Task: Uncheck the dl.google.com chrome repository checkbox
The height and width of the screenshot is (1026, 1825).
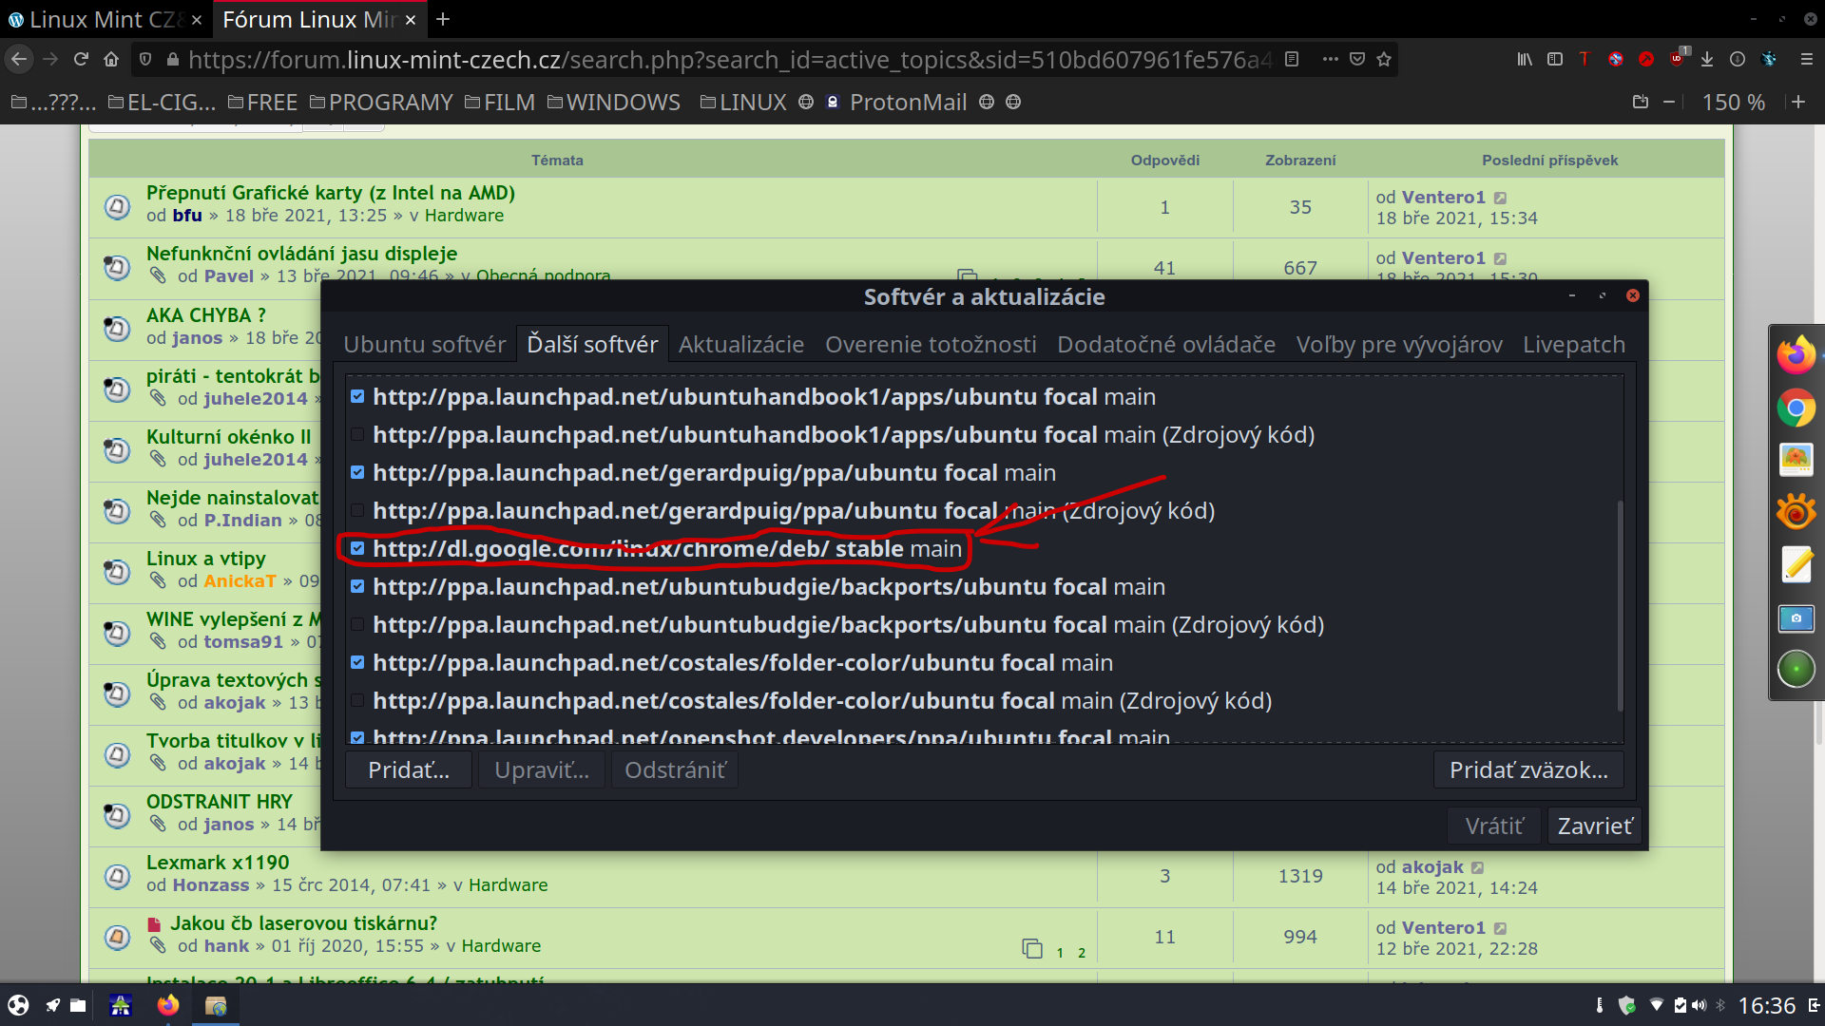Action: [x=357, y=548]
